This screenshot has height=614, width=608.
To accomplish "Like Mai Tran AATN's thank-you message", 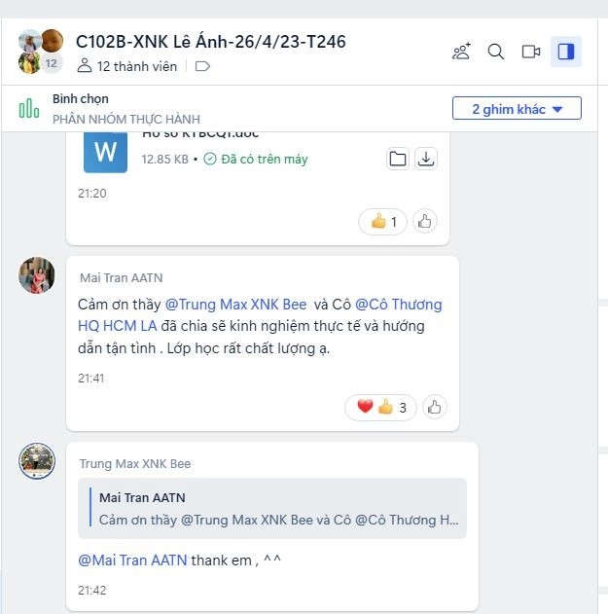I will (435, 408).
